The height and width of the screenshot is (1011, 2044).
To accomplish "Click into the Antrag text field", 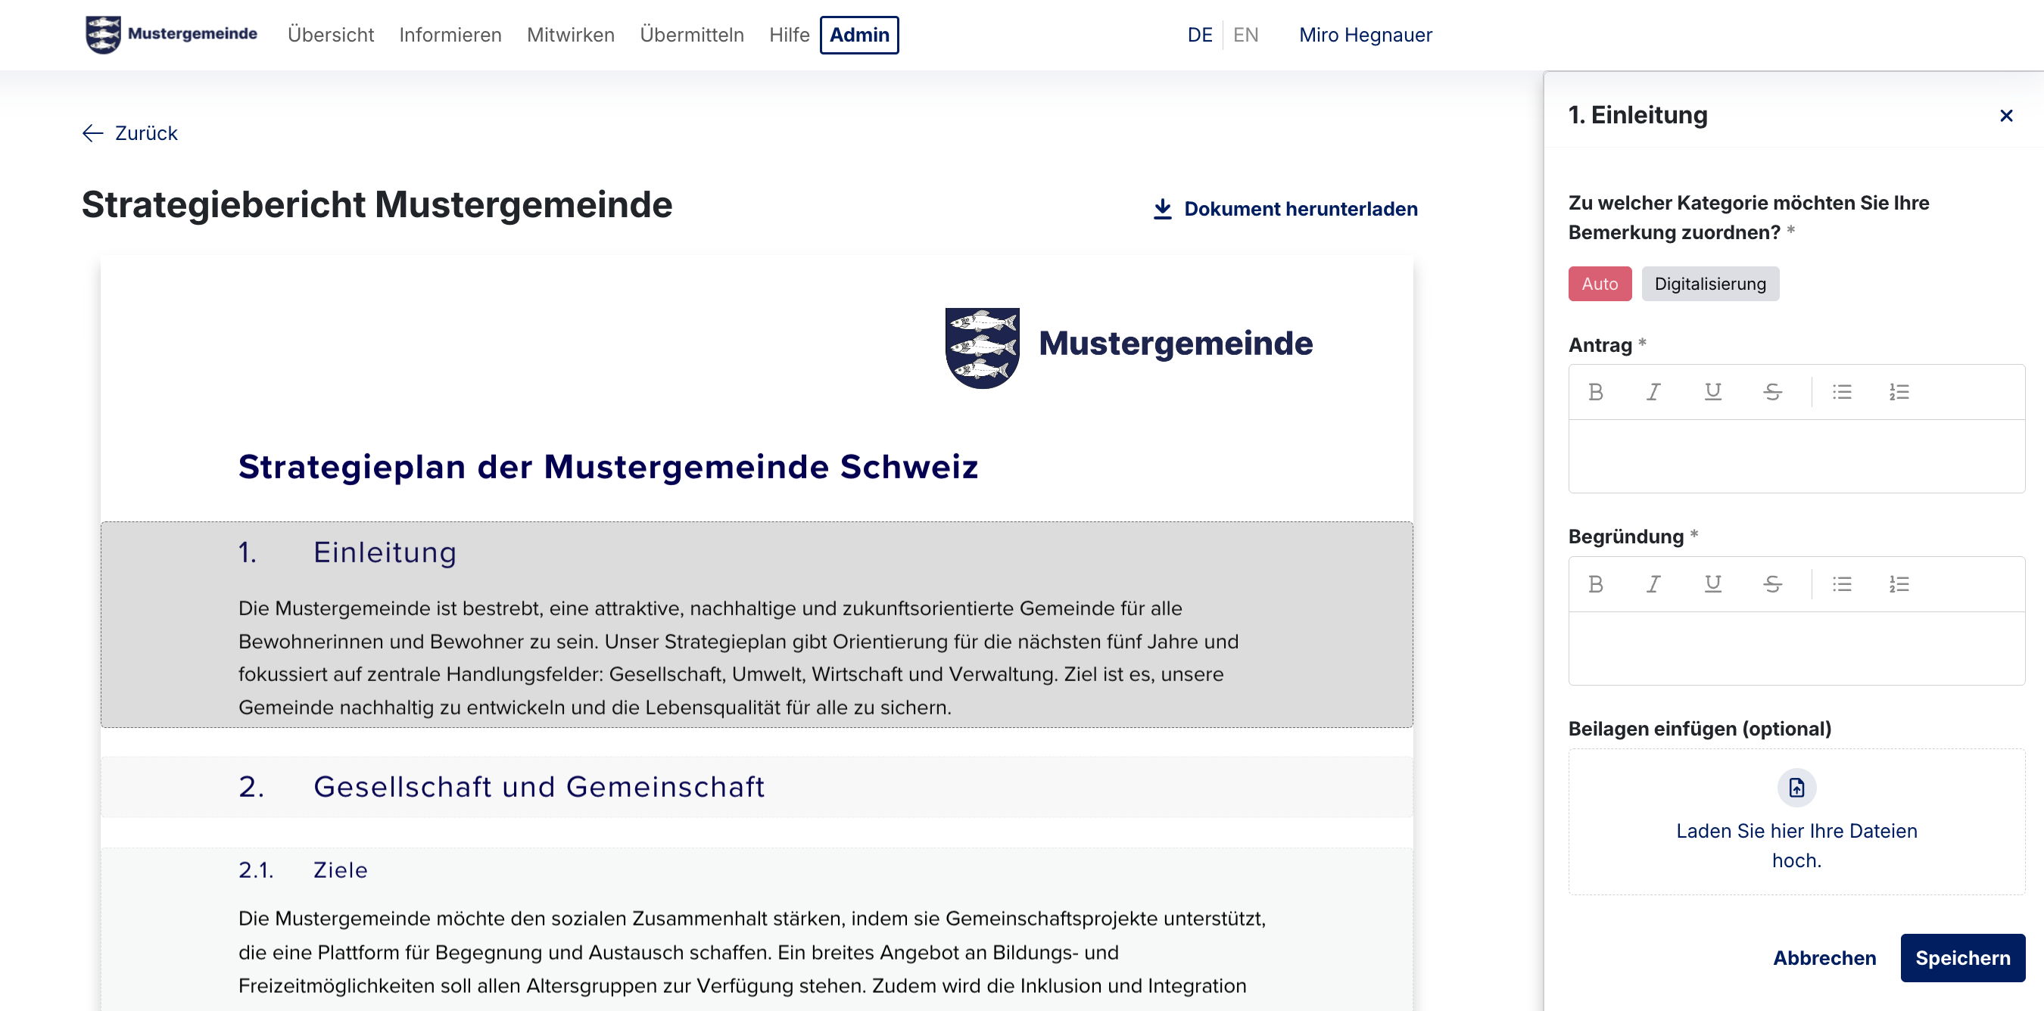I will [1796, 456].
